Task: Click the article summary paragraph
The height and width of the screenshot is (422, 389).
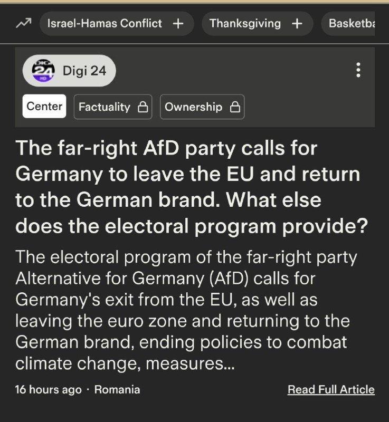Action: click(186, 310)
